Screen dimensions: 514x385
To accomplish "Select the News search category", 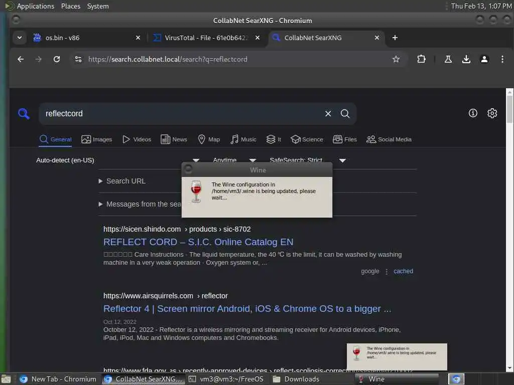I will [x=174, y=139].
